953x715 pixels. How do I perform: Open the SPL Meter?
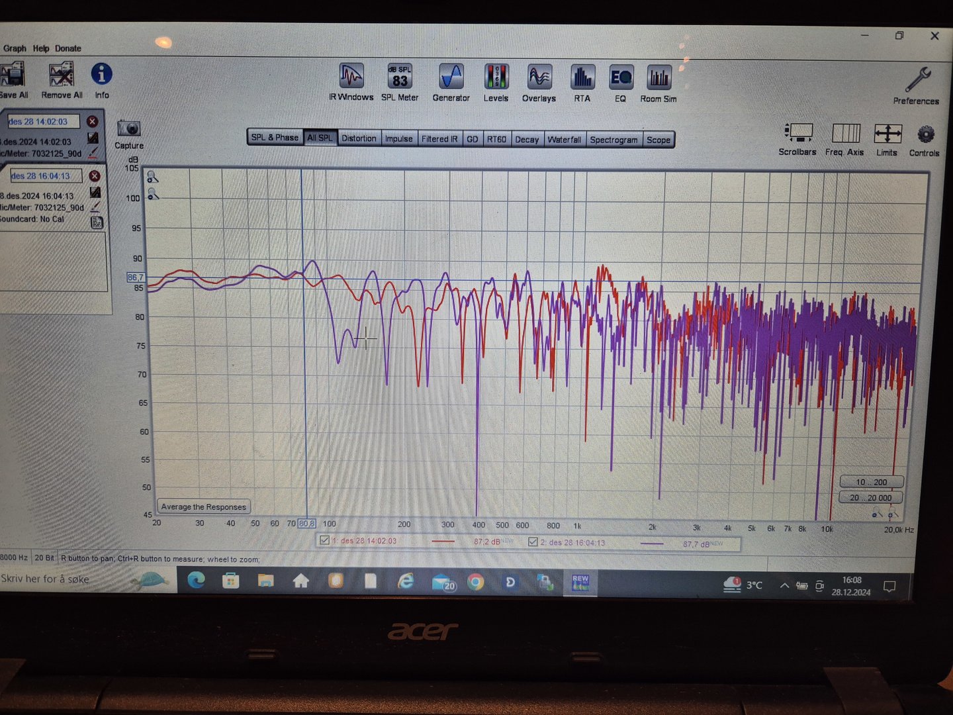400,77
